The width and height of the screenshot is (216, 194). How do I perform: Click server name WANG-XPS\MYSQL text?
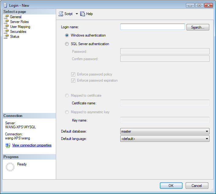click(21, 127)
